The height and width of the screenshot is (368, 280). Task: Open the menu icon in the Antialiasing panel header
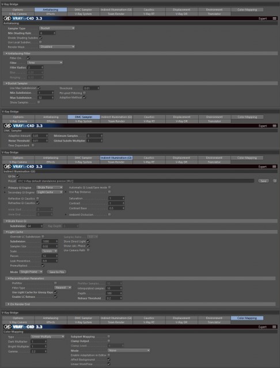tap(274, 18)
